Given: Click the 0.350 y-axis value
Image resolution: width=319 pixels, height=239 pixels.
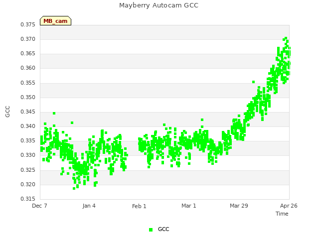Looking at the screenshot, I should click(28, 98).
